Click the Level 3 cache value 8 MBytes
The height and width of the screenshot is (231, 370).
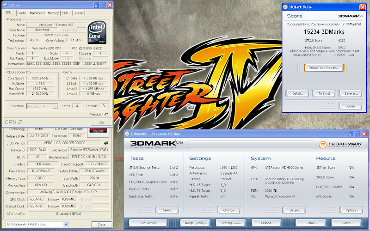[93, 94]
